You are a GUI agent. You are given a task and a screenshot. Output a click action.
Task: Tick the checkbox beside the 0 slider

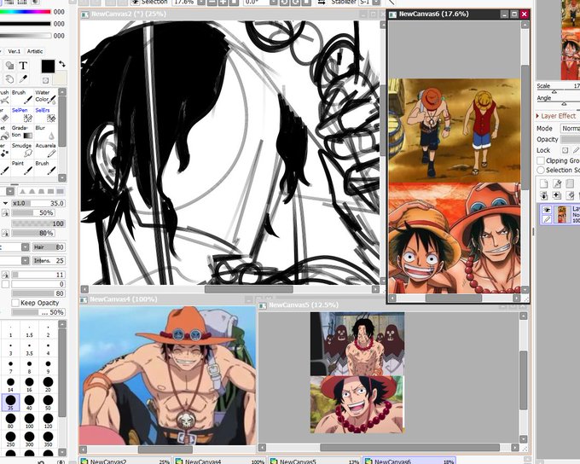[5, 284]
